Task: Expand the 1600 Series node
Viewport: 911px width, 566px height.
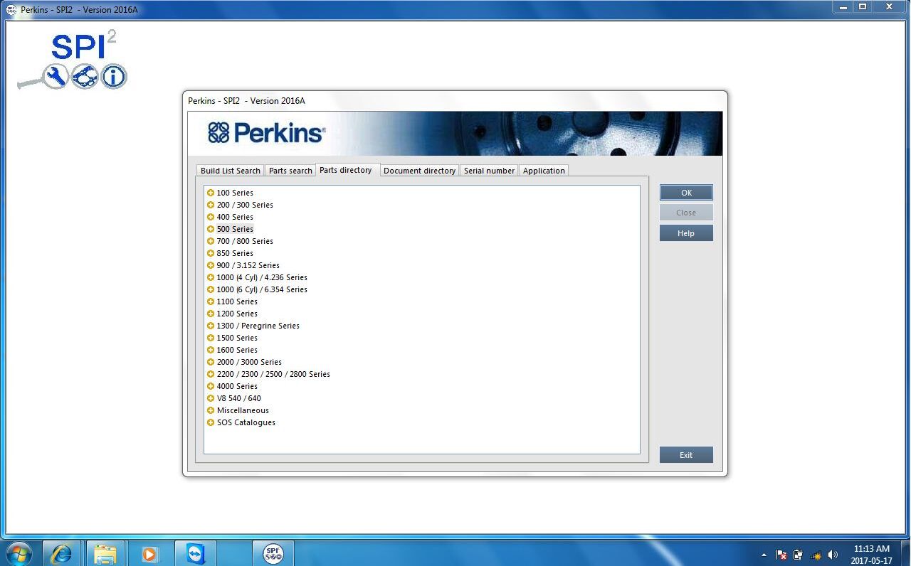Action: [211, 350]
